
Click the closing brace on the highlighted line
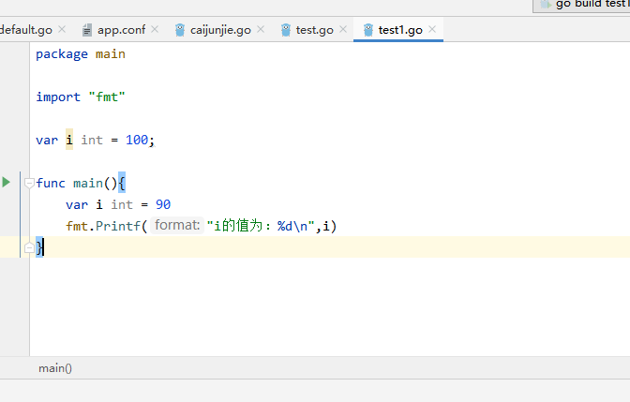pos(39,247)
